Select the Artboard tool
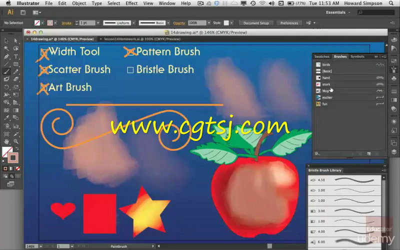The width and height of the screenshot is (400, 250). (6, 133)
